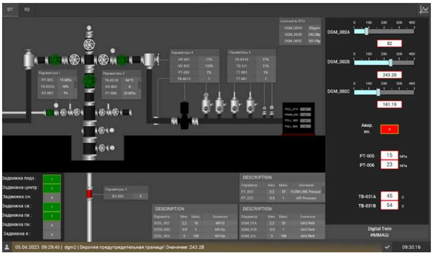Click the red XV-001 valve on vertical pipe
Screen dimensions: 433x254
coord(89,194)
